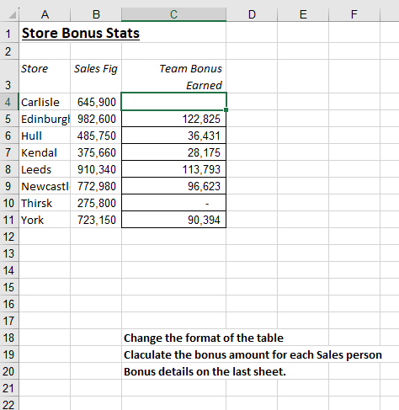Click the empty bonus cell for Carlisle
Viewport: 399px width, 410px height.
173,102
